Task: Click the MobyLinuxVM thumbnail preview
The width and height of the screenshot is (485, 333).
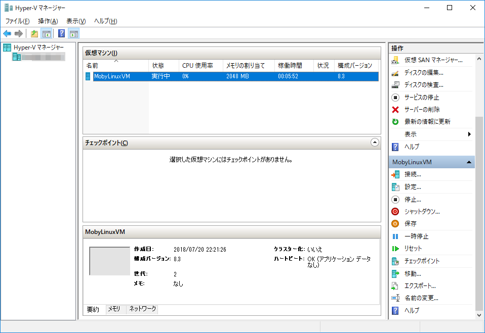Action: click(x=109, y=261)
